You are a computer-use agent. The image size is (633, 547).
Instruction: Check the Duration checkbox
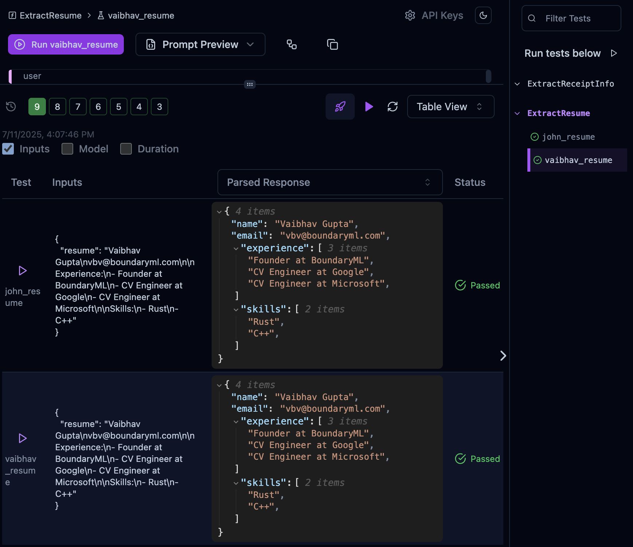point(126,149)
